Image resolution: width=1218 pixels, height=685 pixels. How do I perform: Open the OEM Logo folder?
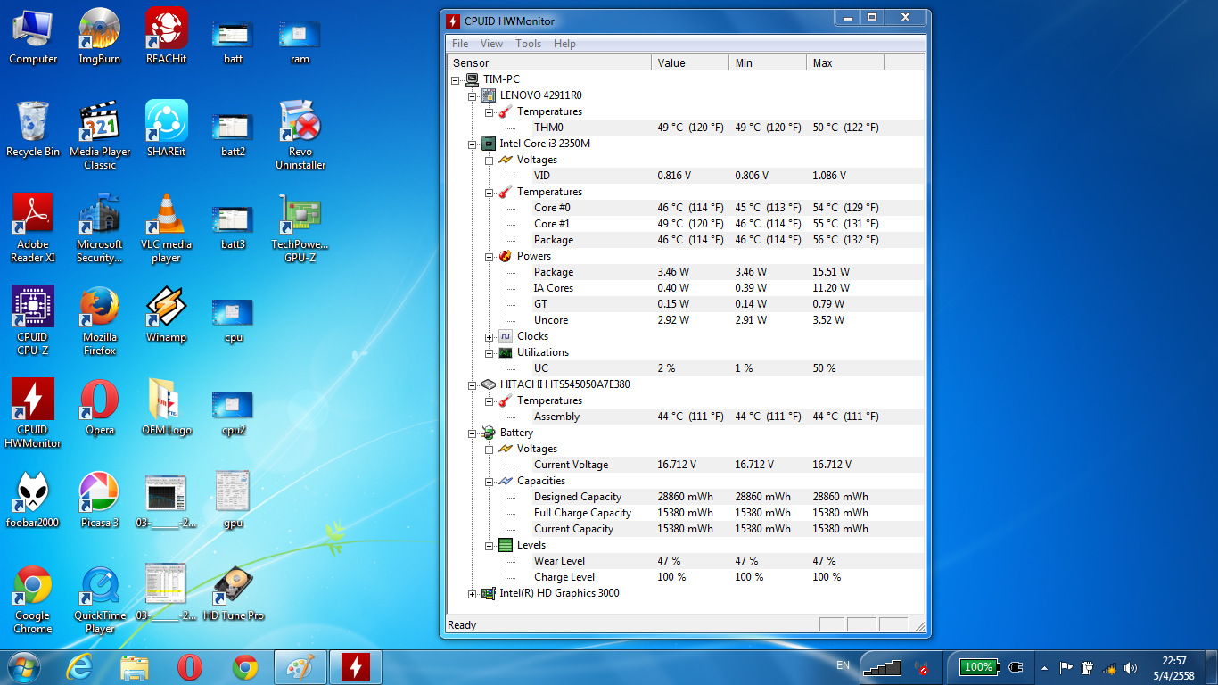click(x=166, y=407)
